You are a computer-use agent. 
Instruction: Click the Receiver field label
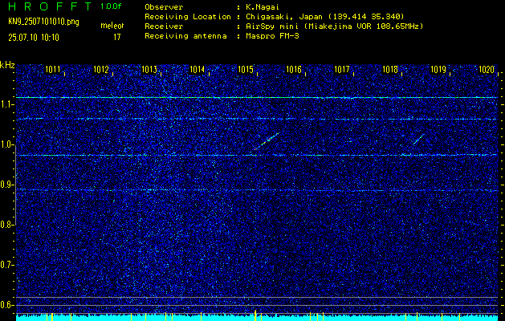(x=164, y=26)
